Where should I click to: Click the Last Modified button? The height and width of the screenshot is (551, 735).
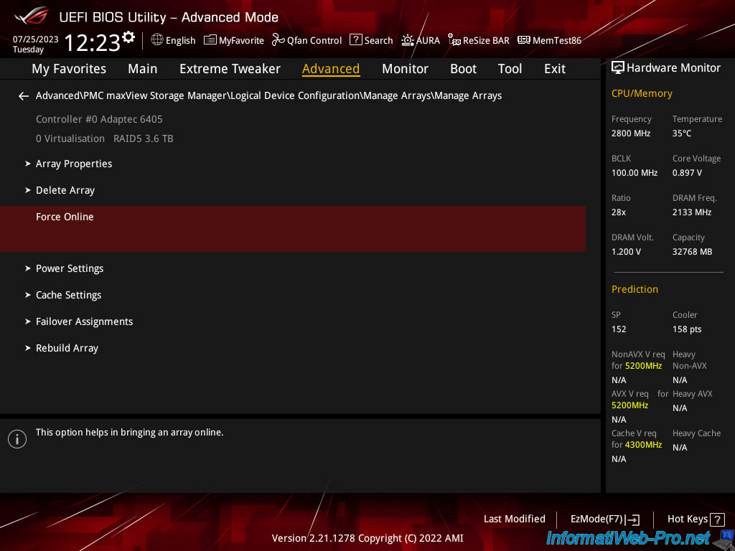click(x=514, y=519)
